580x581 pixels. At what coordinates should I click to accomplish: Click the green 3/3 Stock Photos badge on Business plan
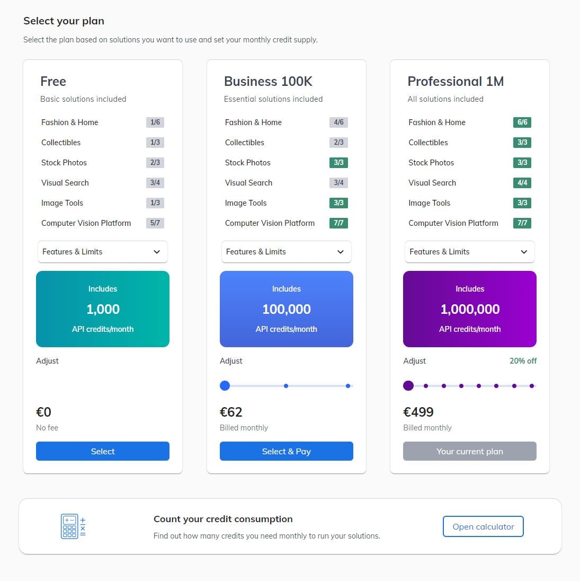click(338, 162)
